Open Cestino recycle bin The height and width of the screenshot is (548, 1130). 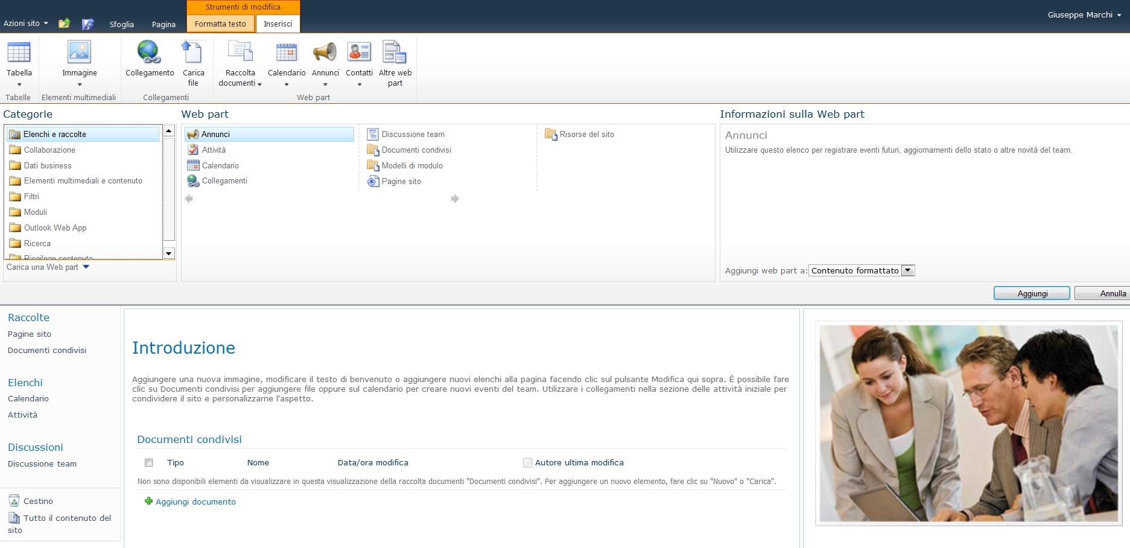(31, 501)
